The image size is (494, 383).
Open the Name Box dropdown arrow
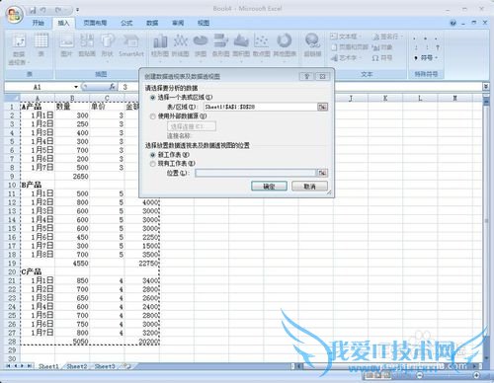(x=76, y=87)
